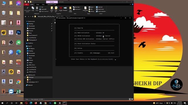Click Invert selection in ribbon

[101, 11]
